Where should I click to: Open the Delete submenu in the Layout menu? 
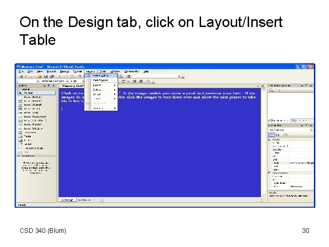tap(101, 90)
